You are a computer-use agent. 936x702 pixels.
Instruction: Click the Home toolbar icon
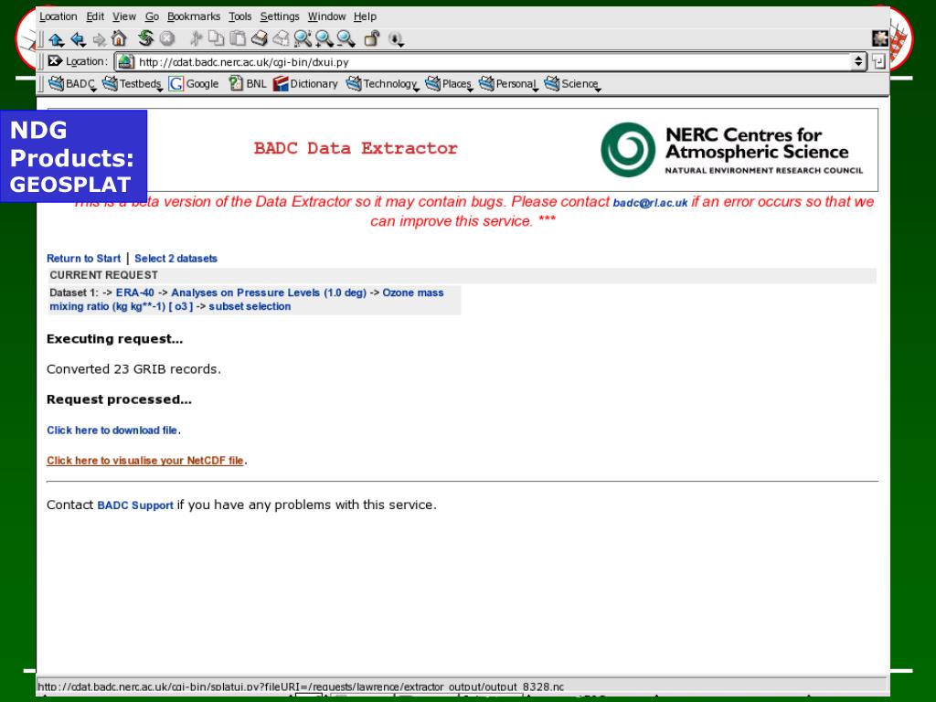[118, 39]
